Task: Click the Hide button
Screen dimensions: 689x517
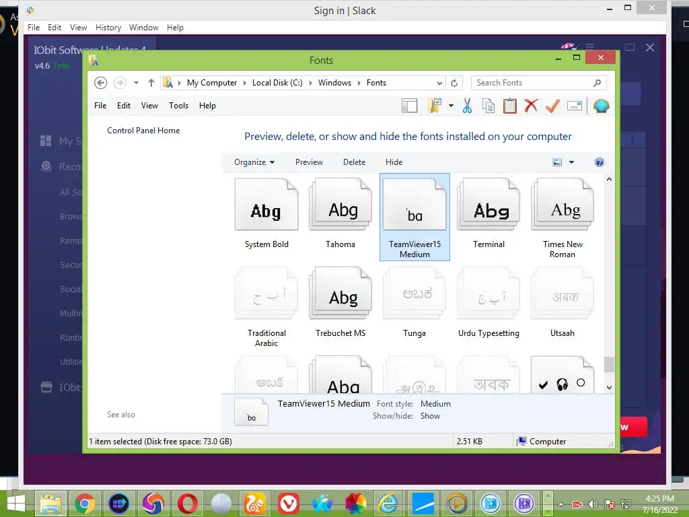Action: click(394, 162)
